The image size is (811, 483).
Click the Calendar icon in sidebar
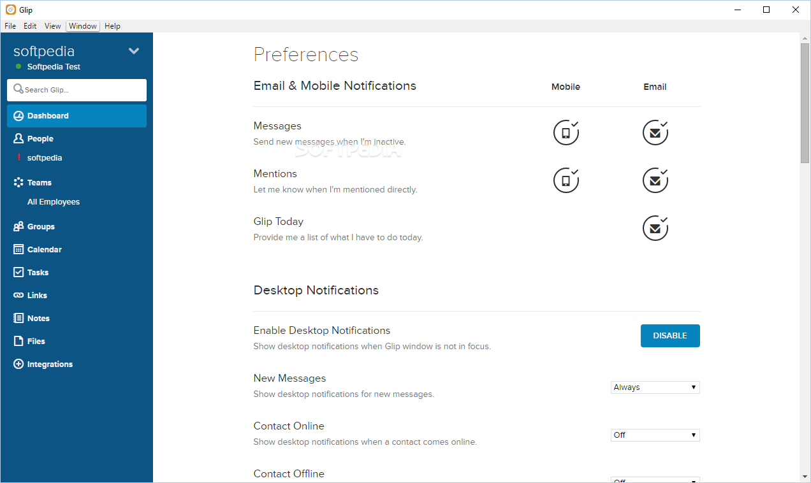[18, 249]
